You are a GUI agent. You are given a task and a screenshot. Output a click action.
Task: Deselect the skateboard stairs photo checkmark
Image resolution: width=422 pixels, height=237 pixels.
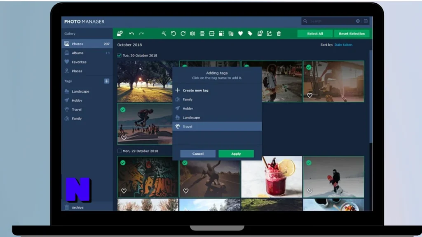(309, 67)
